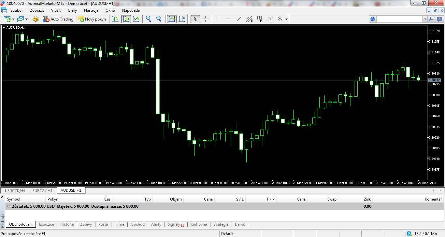Select the trendline tool
Screen dimensions: 445x237
click(239, 19)
